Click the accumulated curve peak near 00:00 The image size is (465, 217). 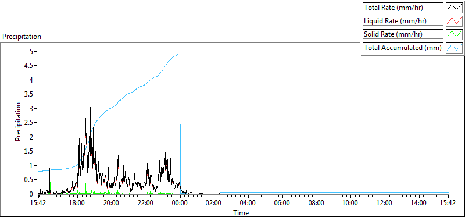(x=180, y=54)
